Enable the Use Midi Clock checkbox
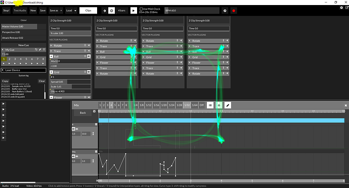Image resolution: width=349 pixels, height=188 pixels. (141, 9)
